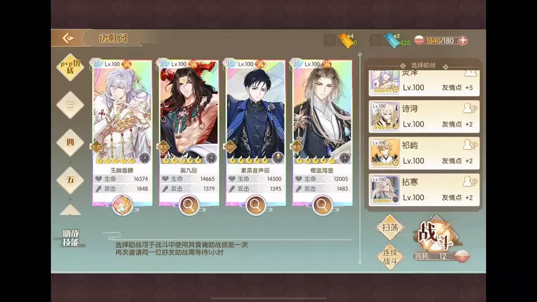Choose 拈寒 as assist helper
This screenshot has width=537, height=302.
pos(424,190)
